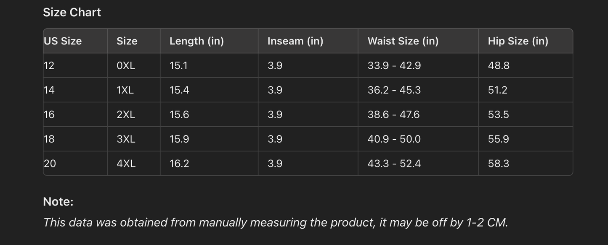Click waist range 38.6 - 47.6
The height and width of the screenshot is (245, 608).
[393, 115]
